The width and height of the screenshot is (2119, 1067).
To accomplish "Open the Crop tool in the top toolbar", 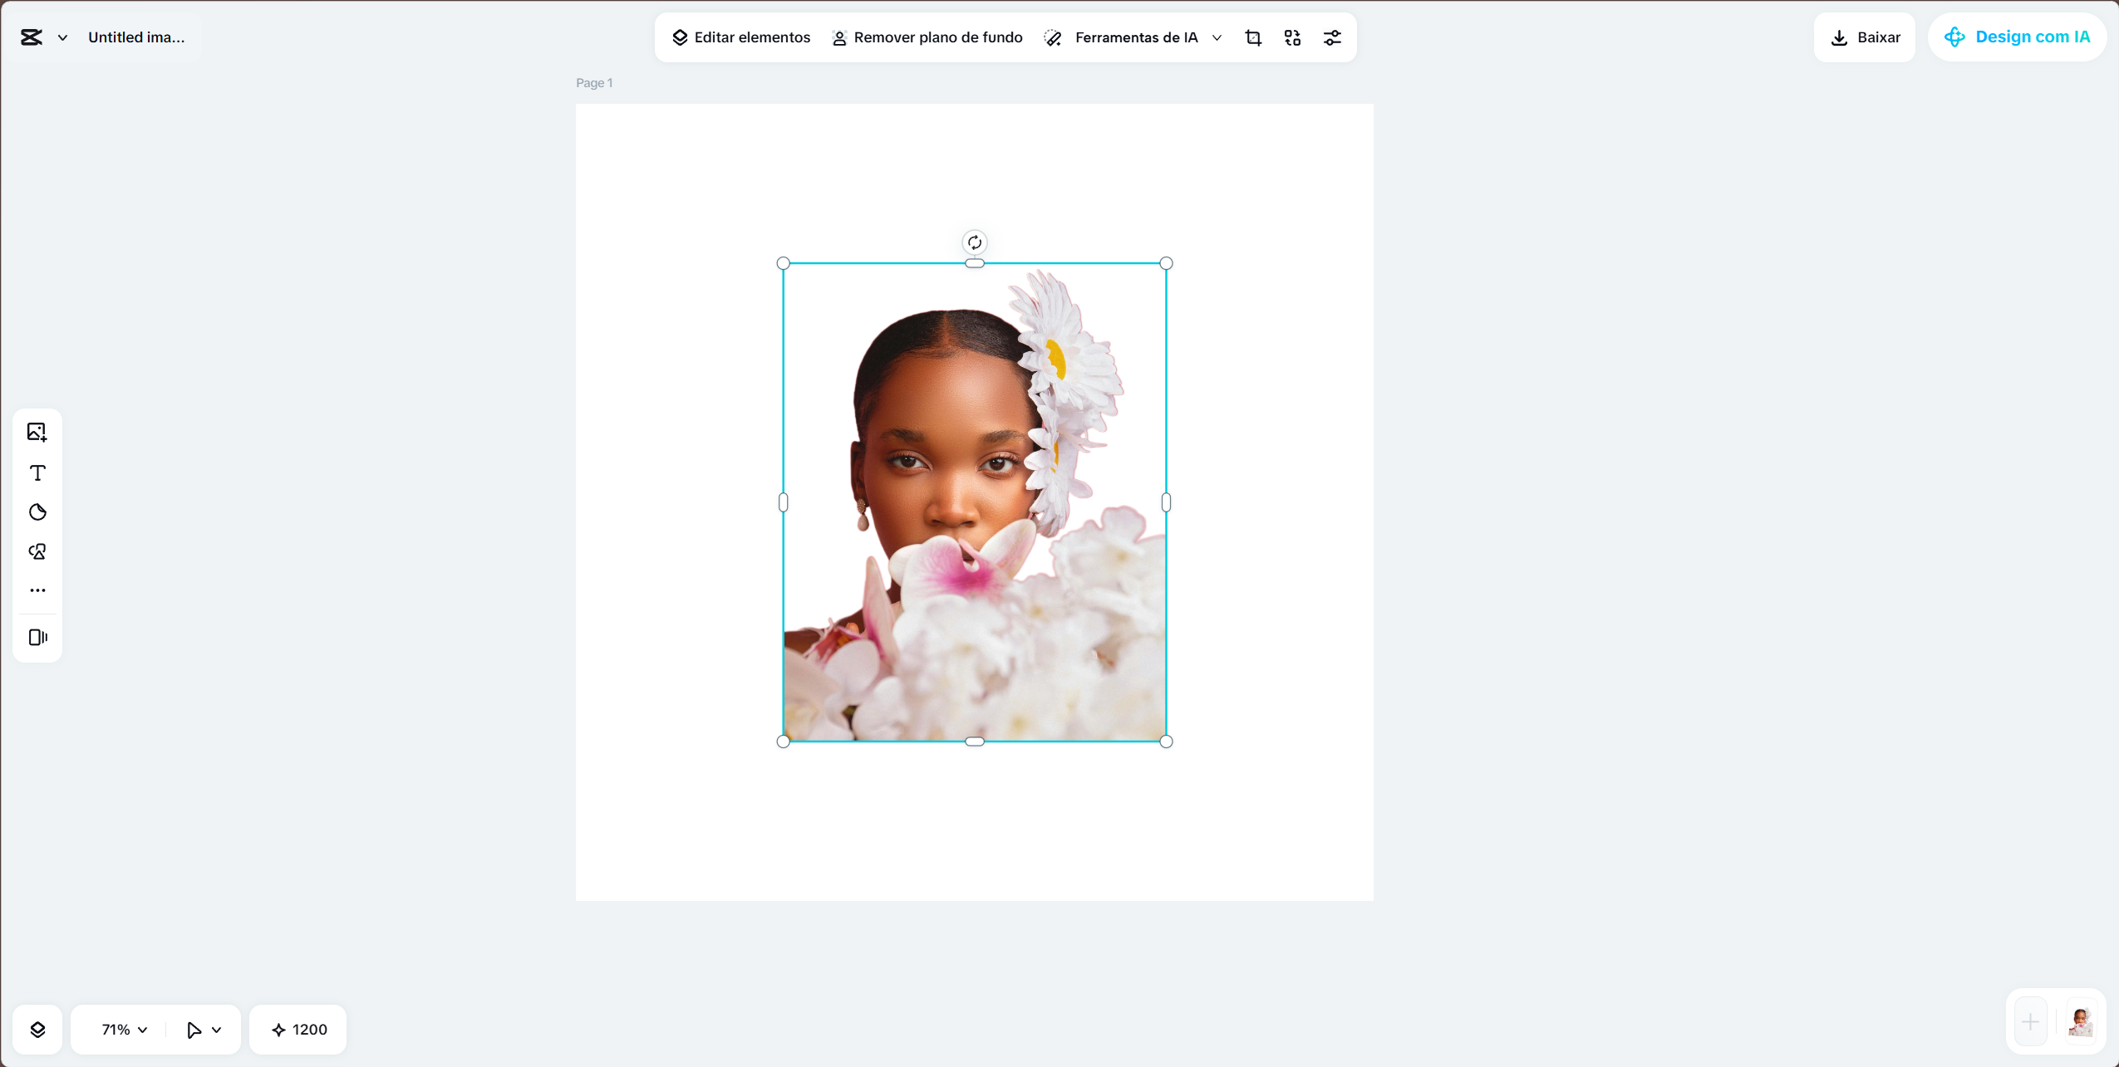I will point(1252,37).
